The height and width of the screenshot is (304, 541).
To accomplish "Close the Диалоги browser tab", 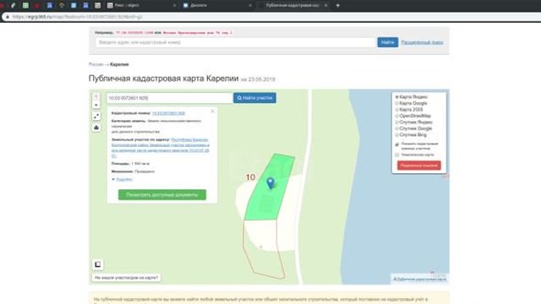I will 250,6.
